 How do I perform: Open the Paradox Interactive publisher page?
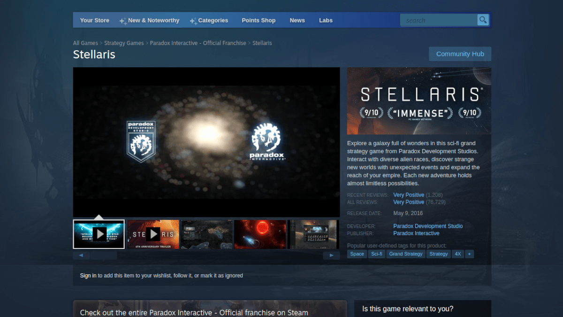point(416,233)
